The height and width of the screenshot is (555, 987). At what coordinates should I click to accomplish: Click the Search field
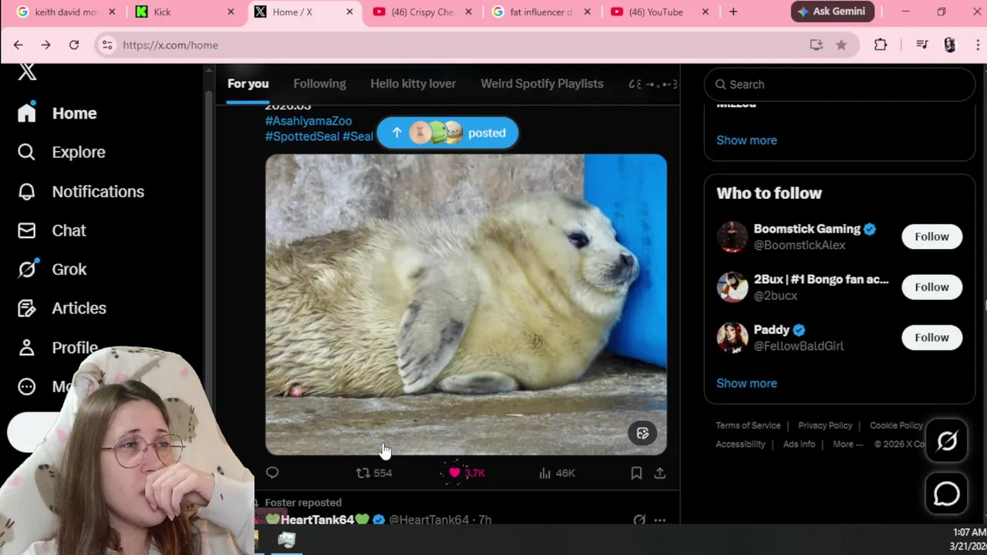(x=840, y=84)
